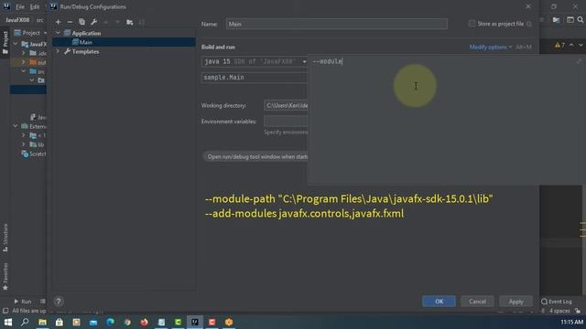The width and height of the screenshot is (586, 329).
Task: Open the File menu
Action: [20, 6]
